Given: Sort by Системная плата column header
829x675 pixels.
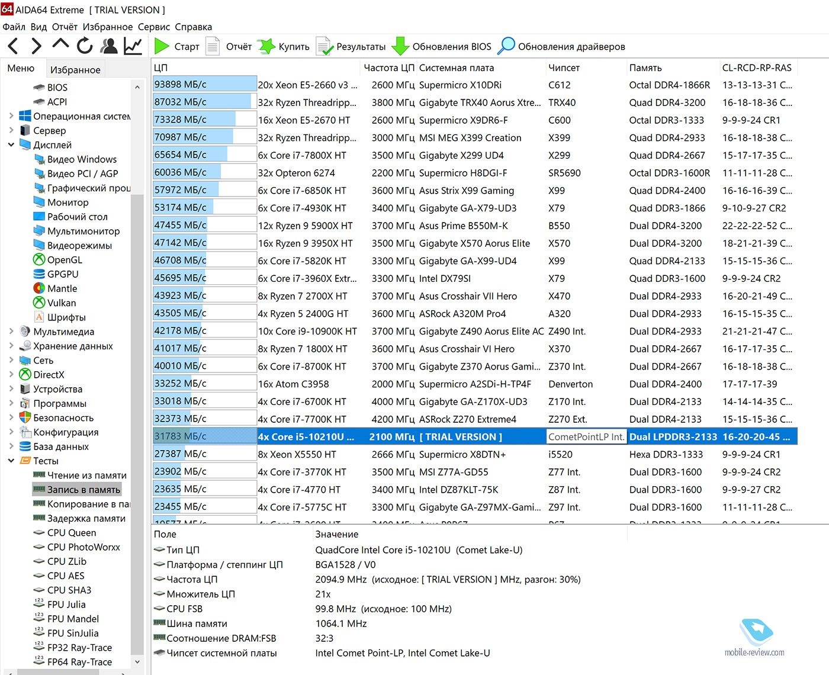Looking at the screenshot, I should [481, 67].
